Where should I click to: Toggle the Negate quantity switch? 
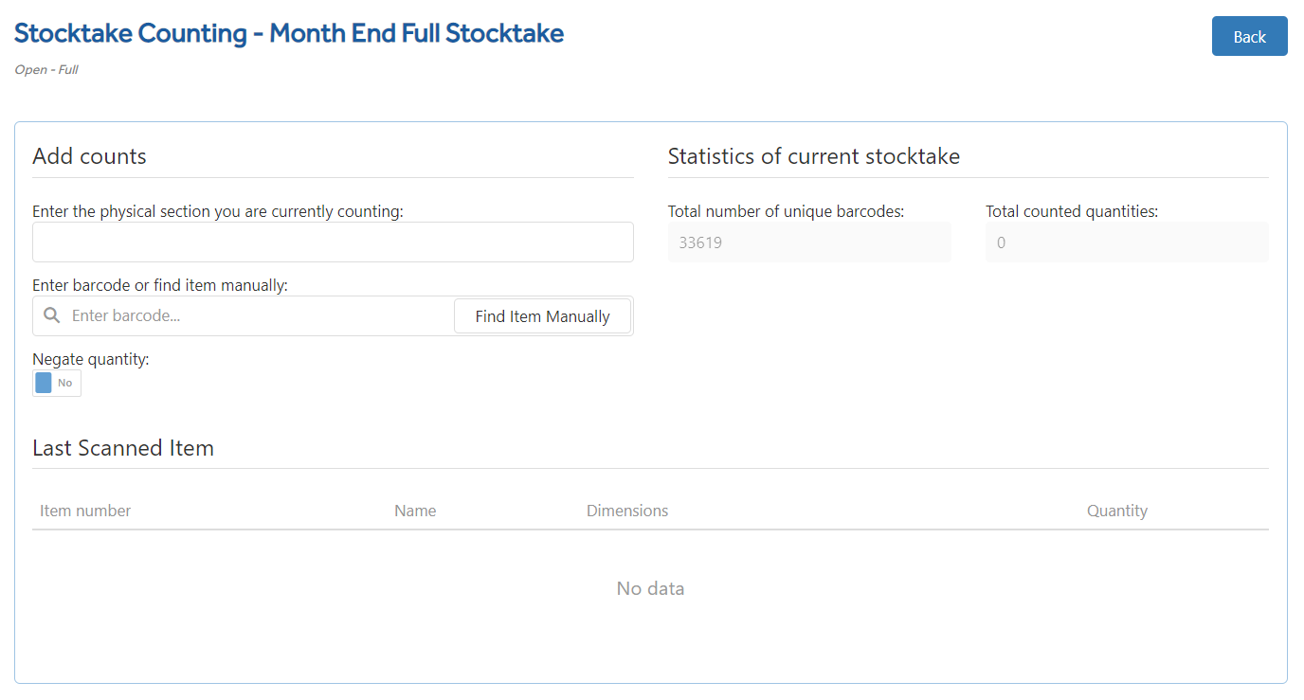click(x=57, y=383)
